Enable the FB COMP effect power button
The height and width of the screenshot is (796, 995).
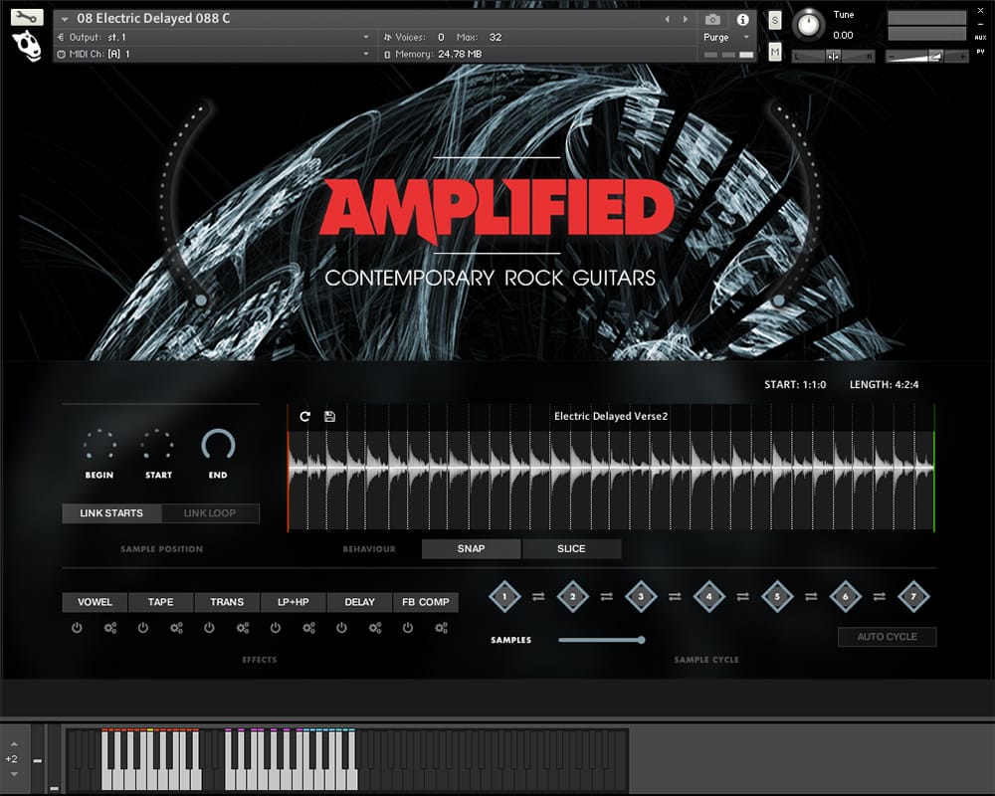tap(408, 628)
